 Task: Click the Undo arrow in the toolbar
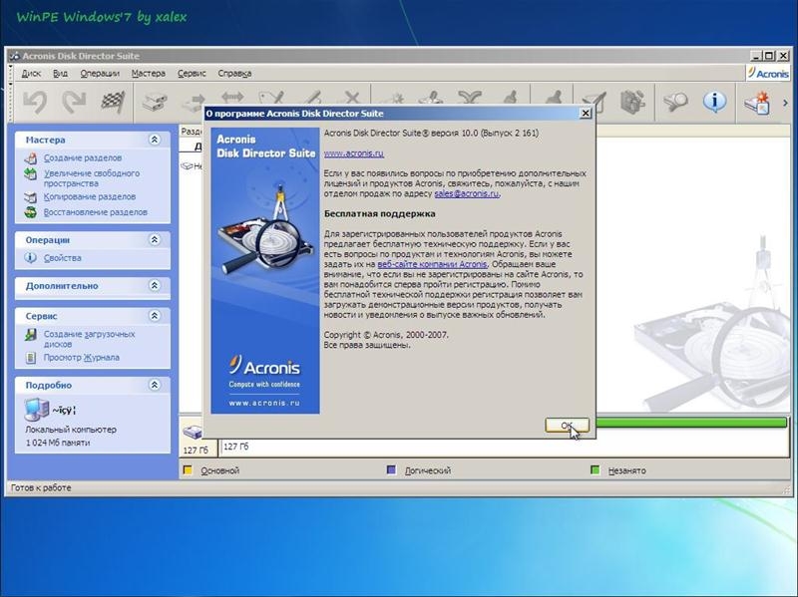[x=35, y=102]
